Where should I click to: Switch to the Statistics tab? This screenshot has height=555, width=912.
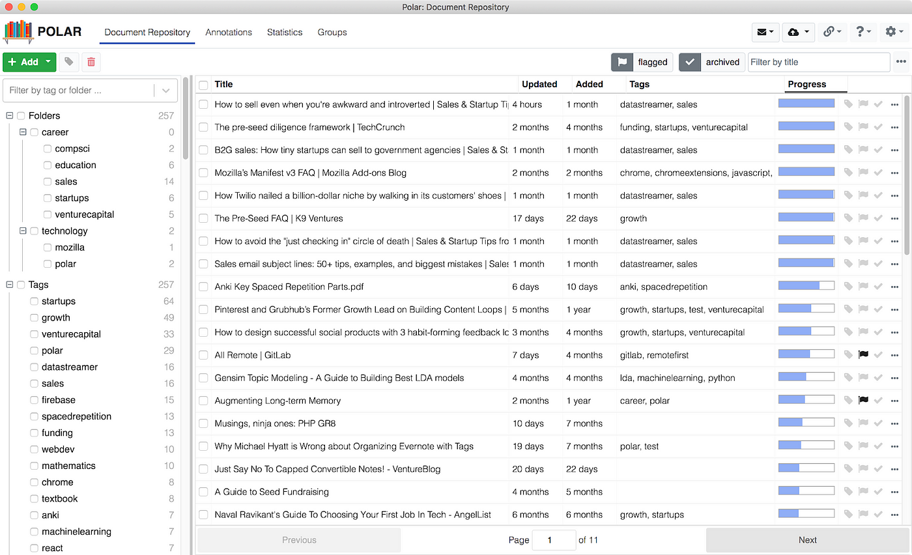[285, 32]
